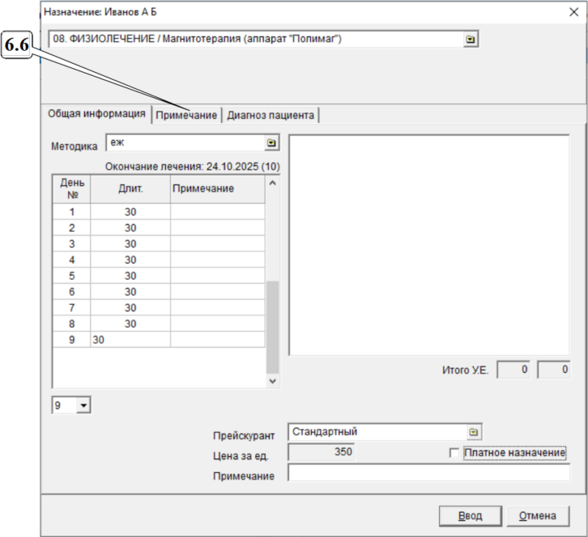588x537 pixels.
Task: Click the Отмена button
Action: pyautogui.click(x=538, y=516)
